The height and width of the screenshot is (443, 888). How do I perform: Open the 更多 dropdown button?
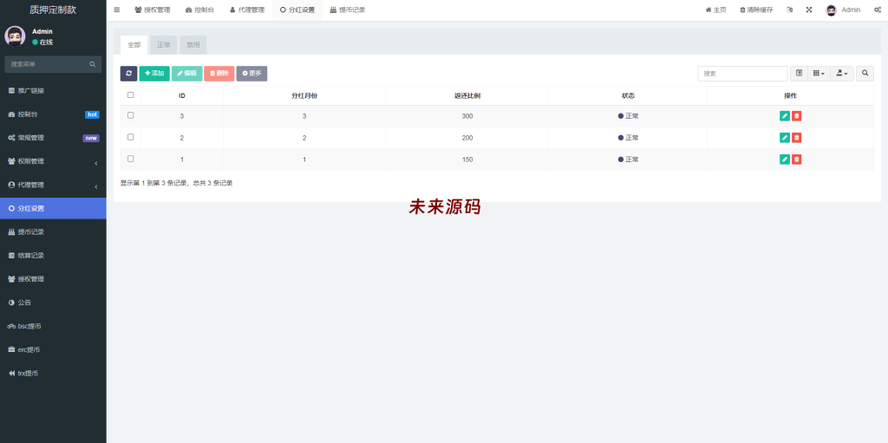(251, 74)
